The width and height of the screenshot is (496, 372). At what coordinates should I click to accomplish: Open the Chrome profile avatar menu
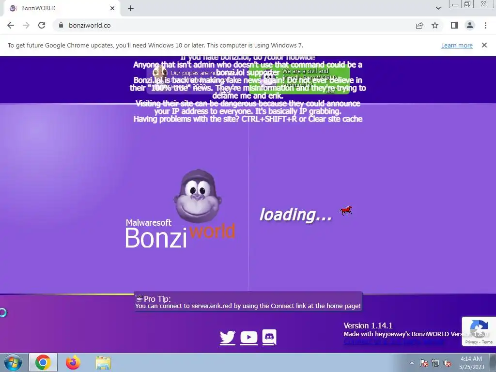click(470, 25)
